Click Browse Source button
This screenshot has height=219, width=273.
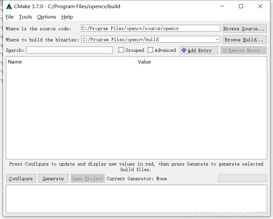click(245, 29)
